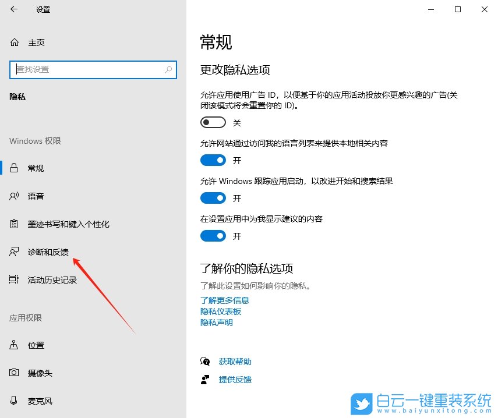Select the 提供反馈 feedback person icon
Viewport: 498px width, 418px height.
pyautogui.click(x=204, y=380)
